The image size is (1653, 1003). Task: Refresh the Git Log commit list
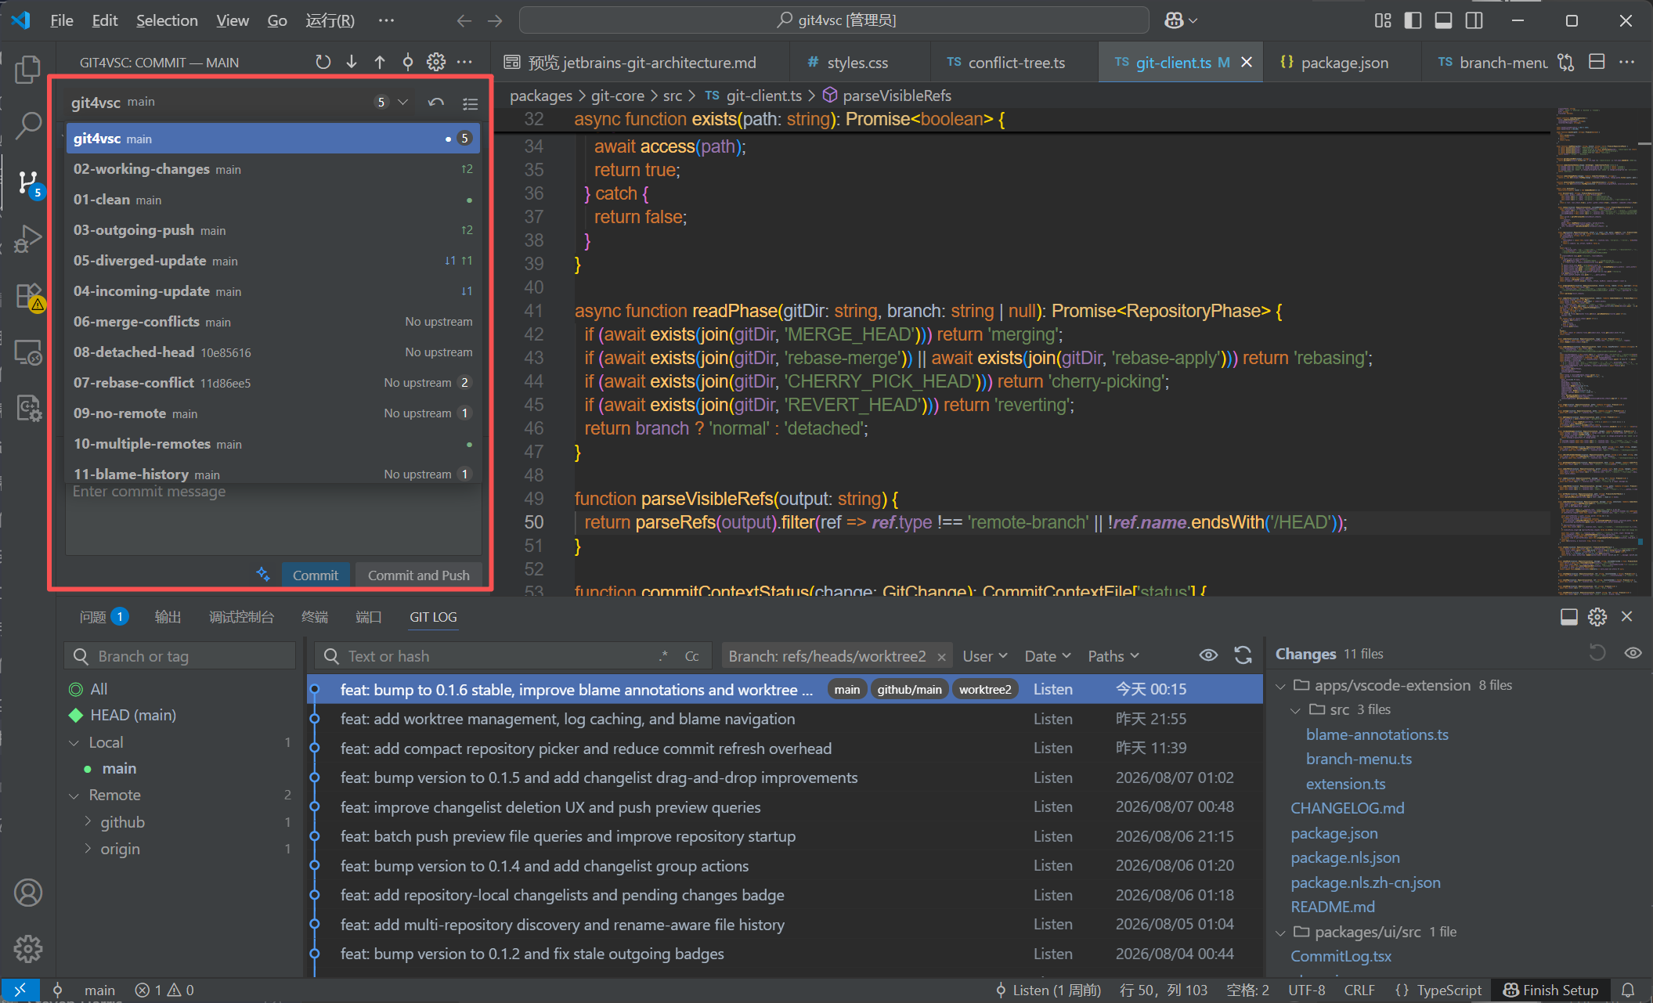coord(1243,655)
